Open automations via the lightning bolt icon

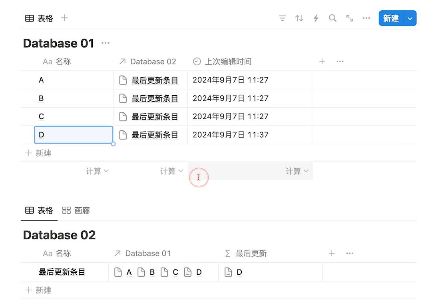(x=316, y=18)
